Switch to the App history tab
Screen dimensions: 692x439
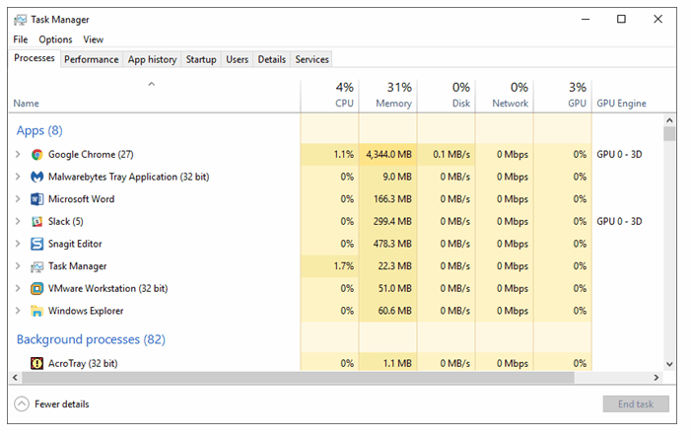click(152, 59)
